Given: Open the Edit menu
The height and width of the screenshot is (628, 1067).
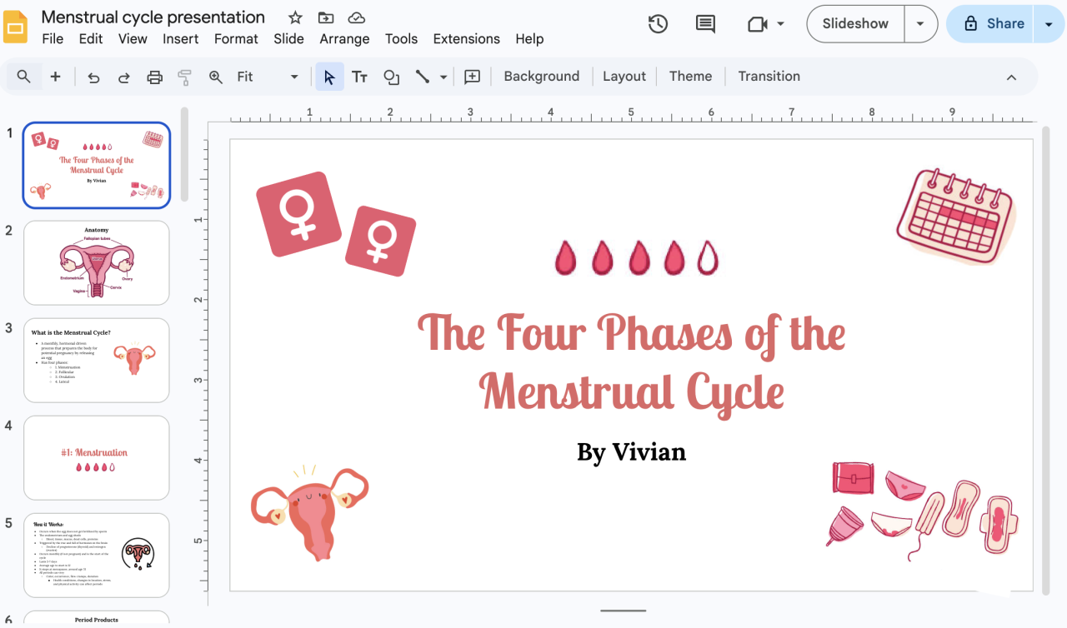Looking at the screenshot, I should click(91, 38).
